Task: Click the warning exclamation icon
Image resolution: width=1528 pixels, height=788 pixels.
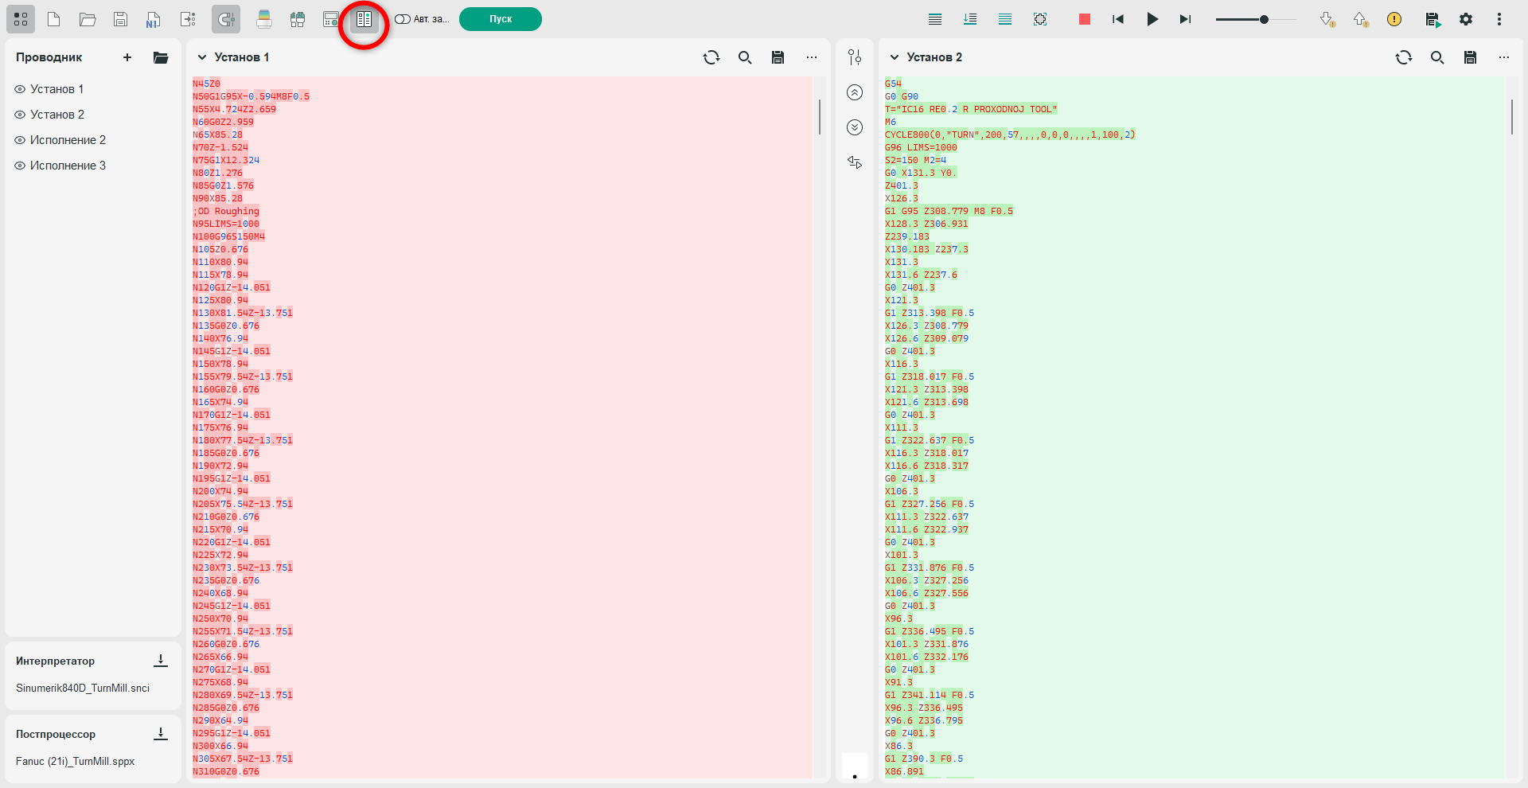Action: (x=1394, y=19)
